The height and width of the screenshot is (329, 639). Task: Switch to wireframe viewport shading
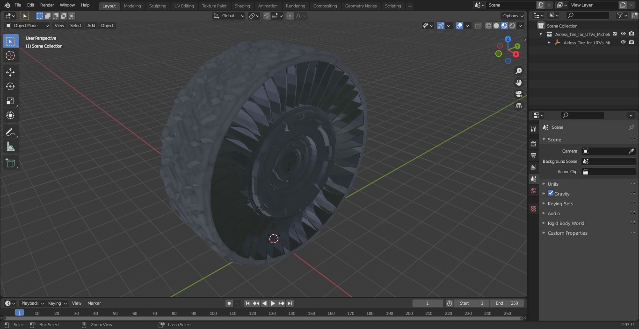pyautogui.click(x=488, y=26)
